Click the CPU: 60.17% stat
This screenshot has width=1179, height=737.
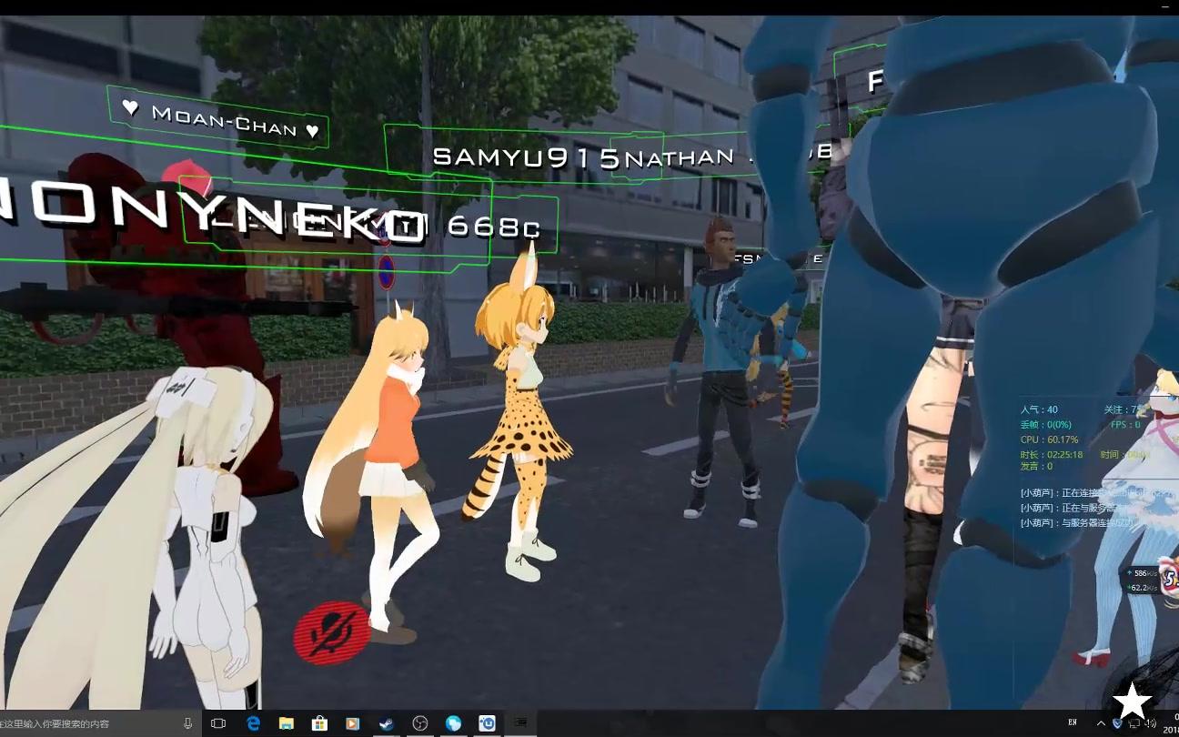[1049, 439]
